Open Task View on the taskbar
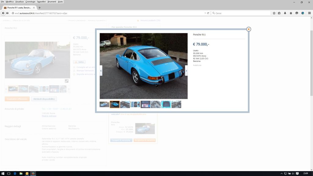The width and height of the screenshot is (313, 176). coord(9,174)
